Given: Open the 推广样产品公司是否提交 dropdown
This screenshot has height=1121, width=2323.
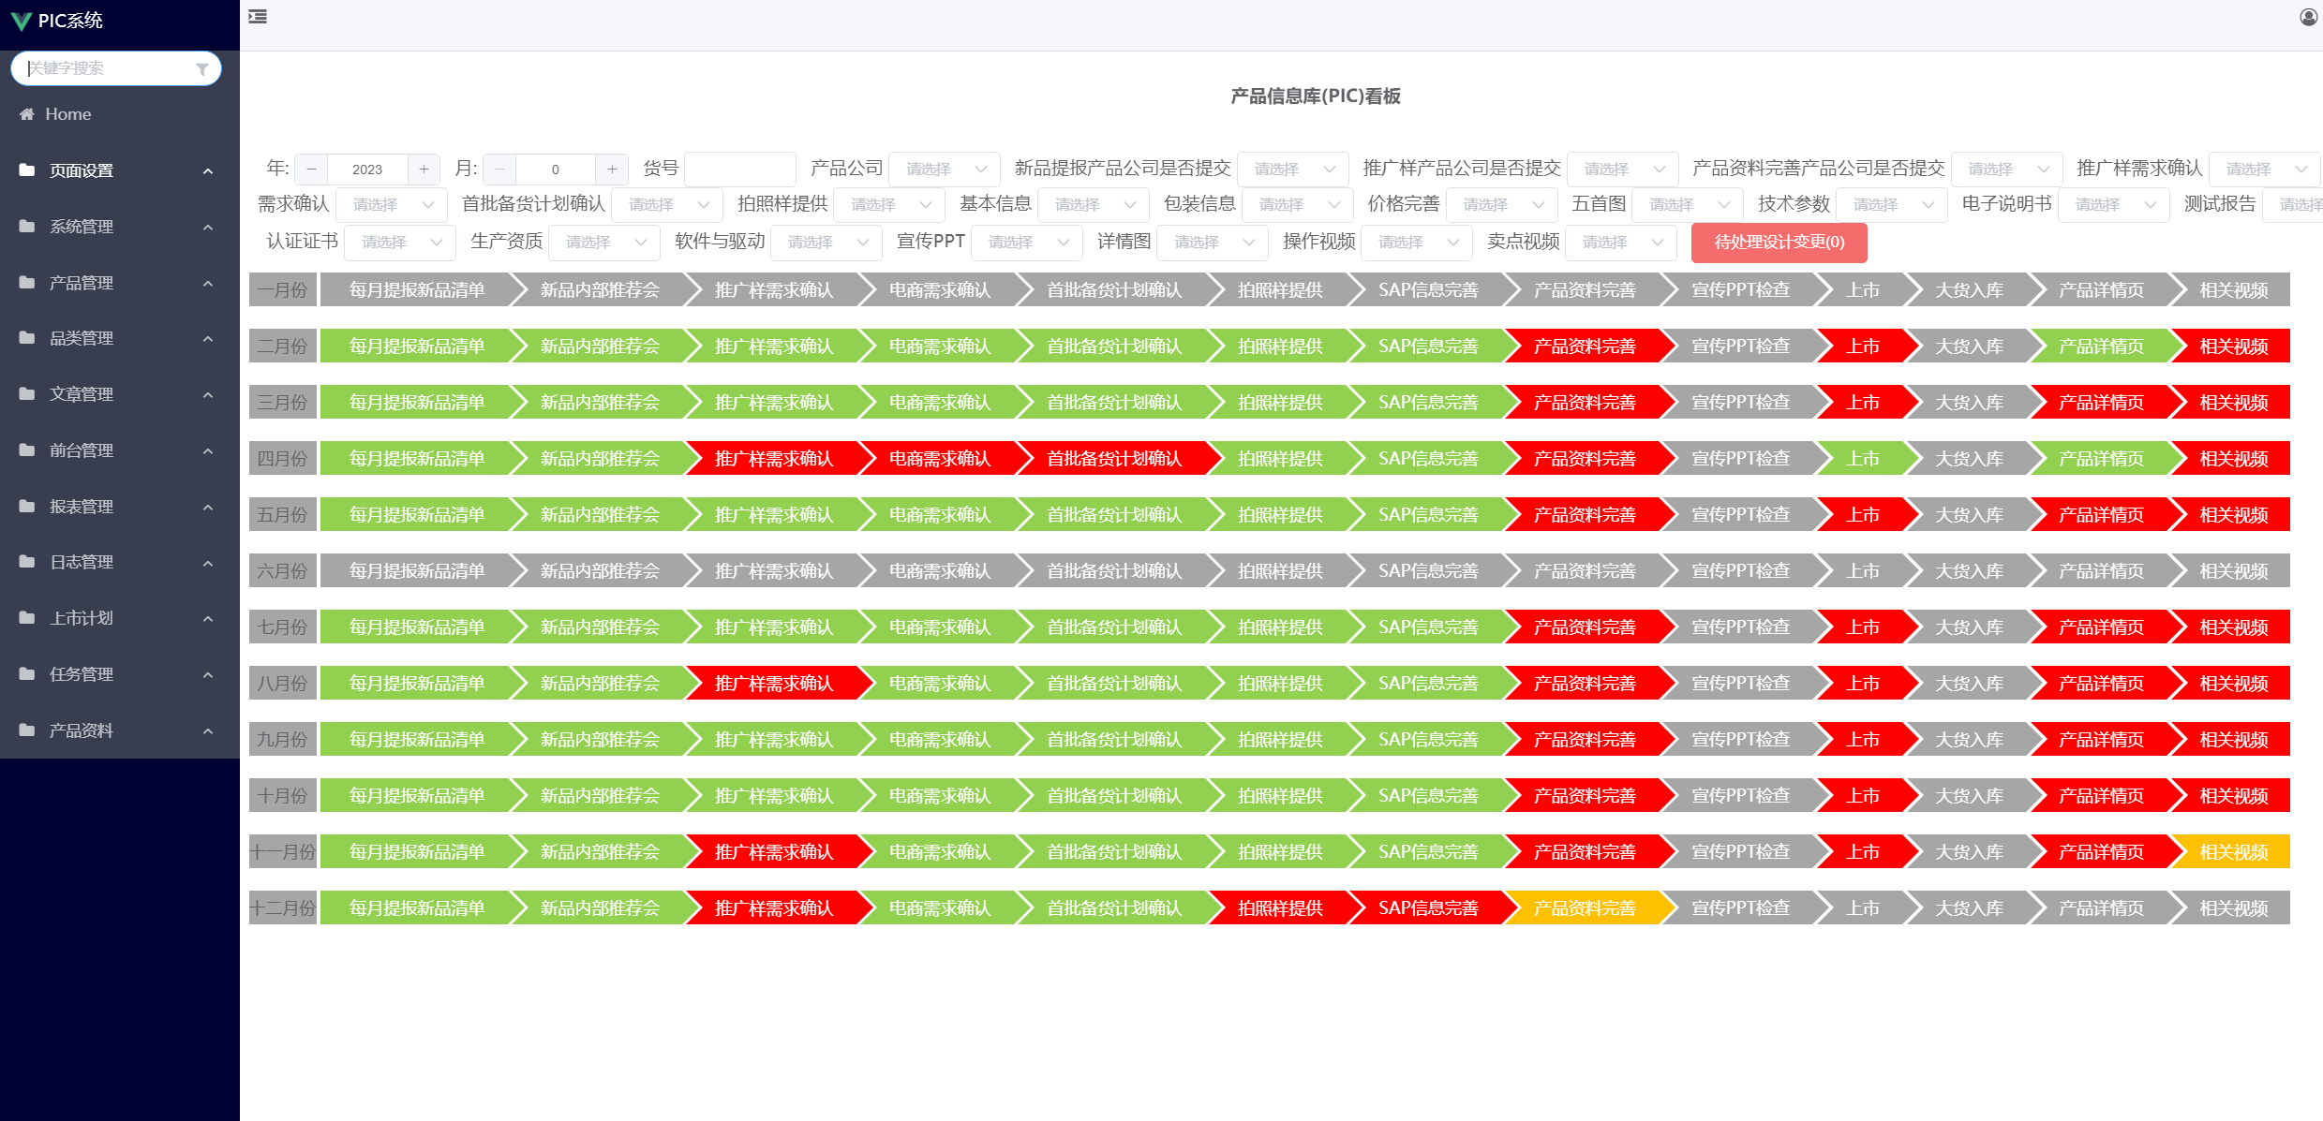Looking at the screenshot, I should [1623, 170].
